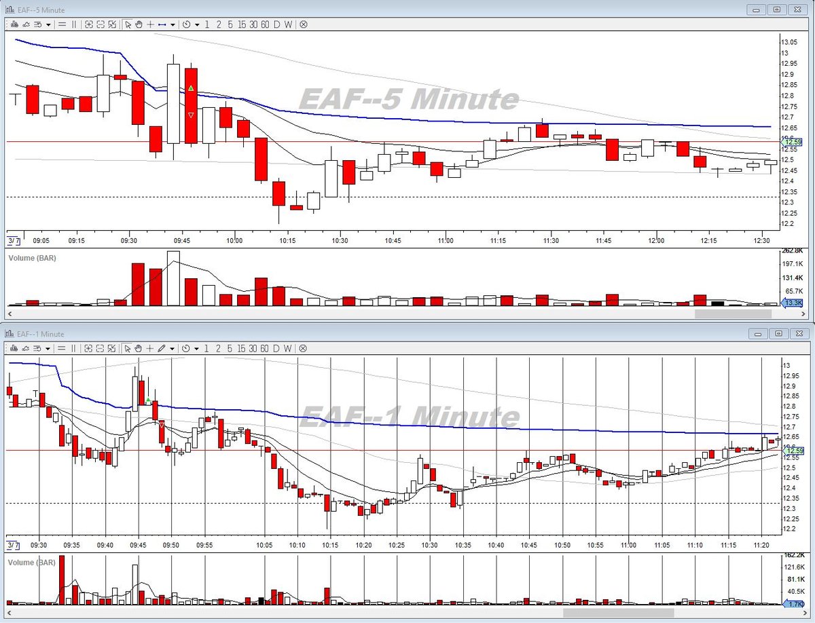Click the zoom-in icon in 5 Minute toolbar

(x=89, y=24)
